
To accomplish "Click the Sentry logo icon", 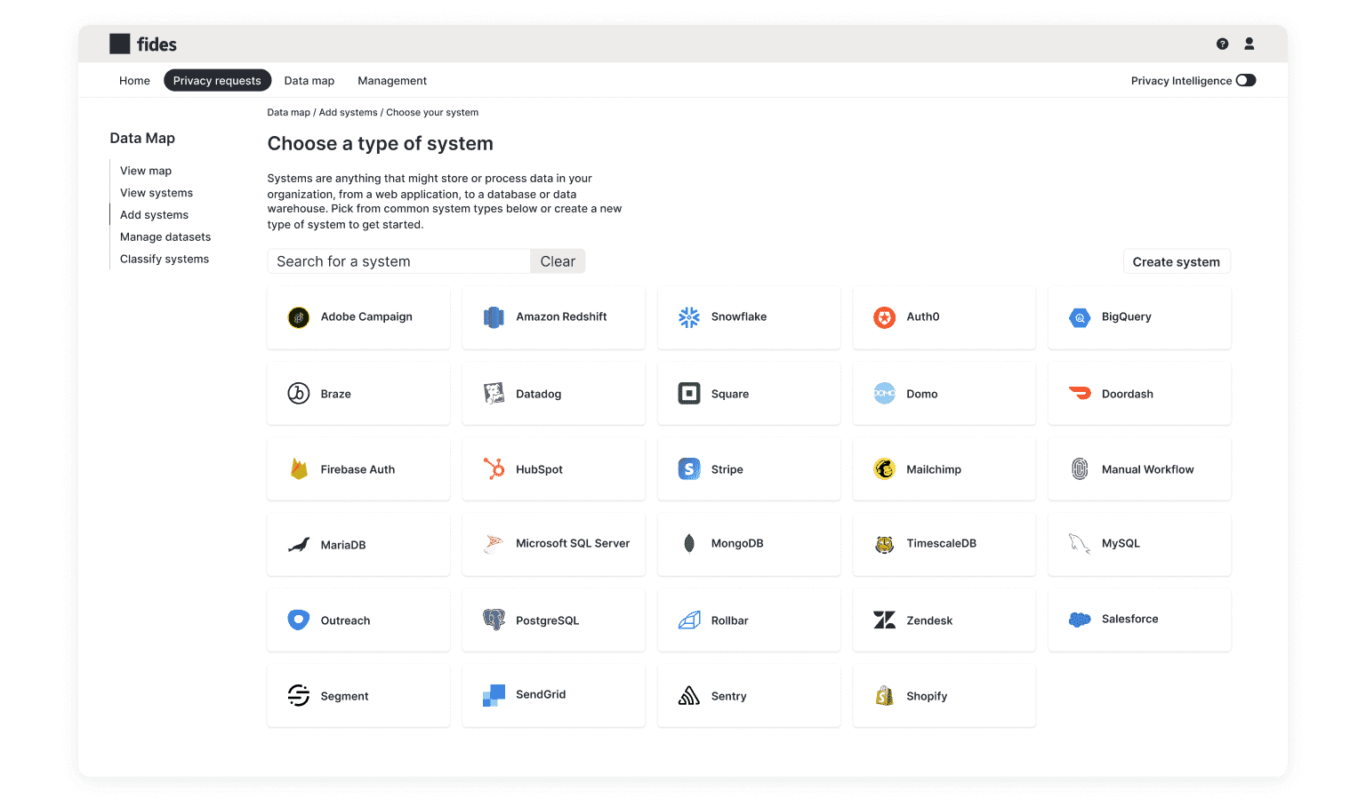I will coord(689,695).
